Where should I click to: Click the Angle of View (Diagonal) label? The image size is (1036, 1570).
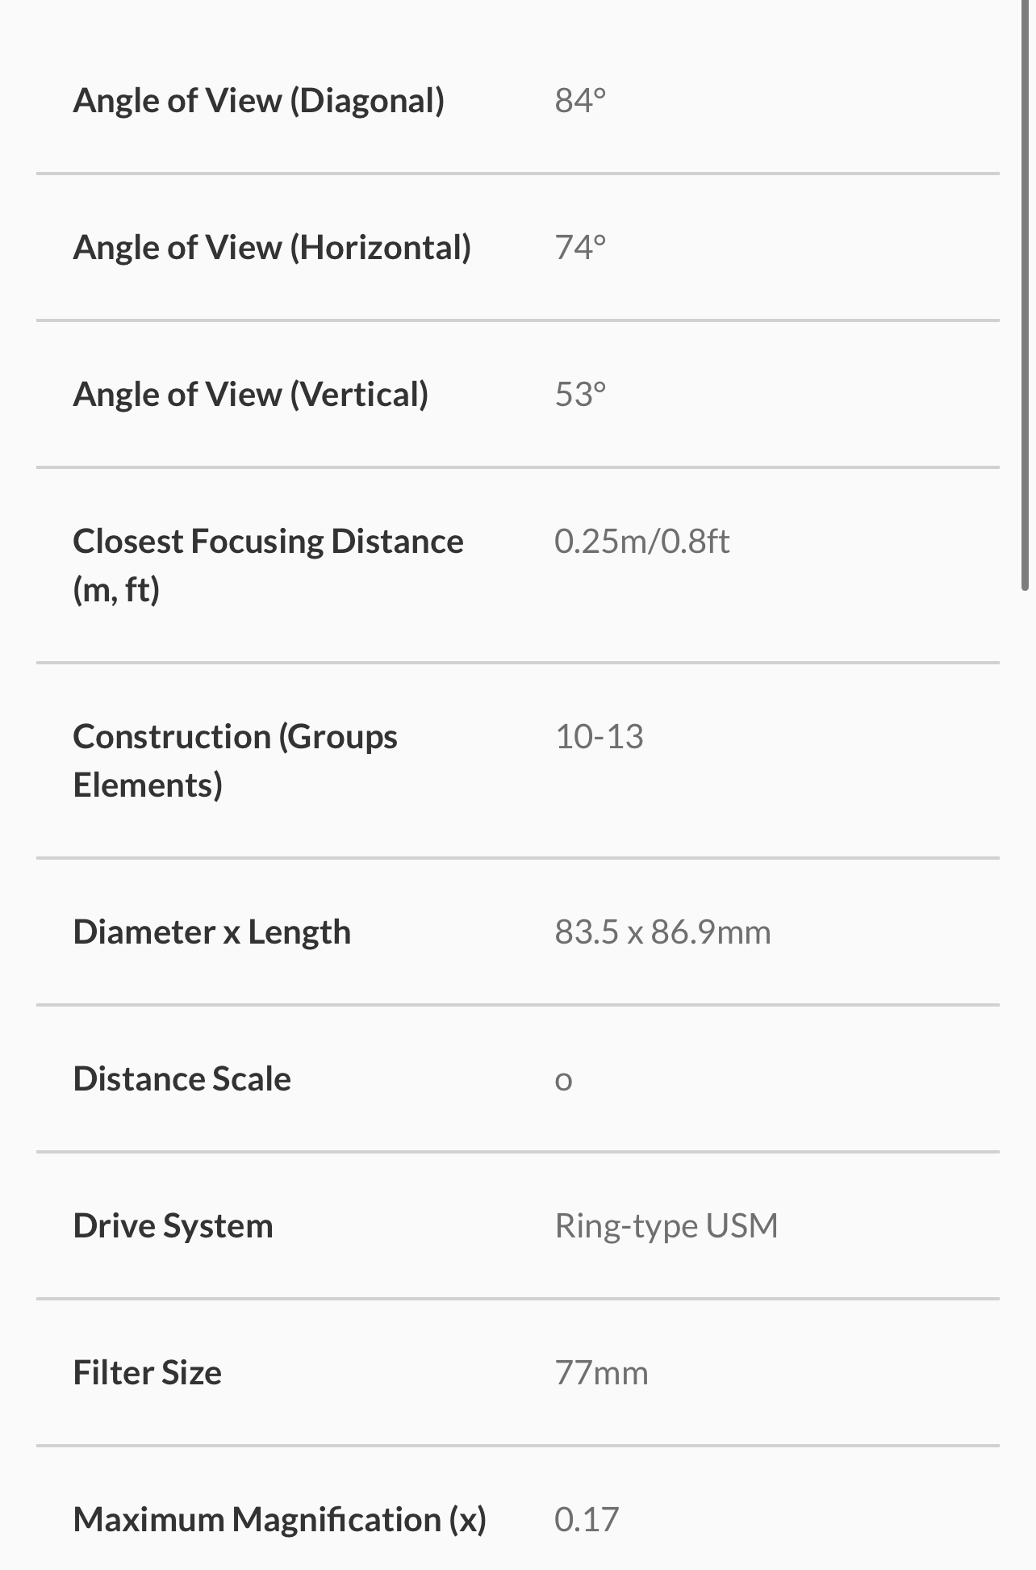[258, 101]
